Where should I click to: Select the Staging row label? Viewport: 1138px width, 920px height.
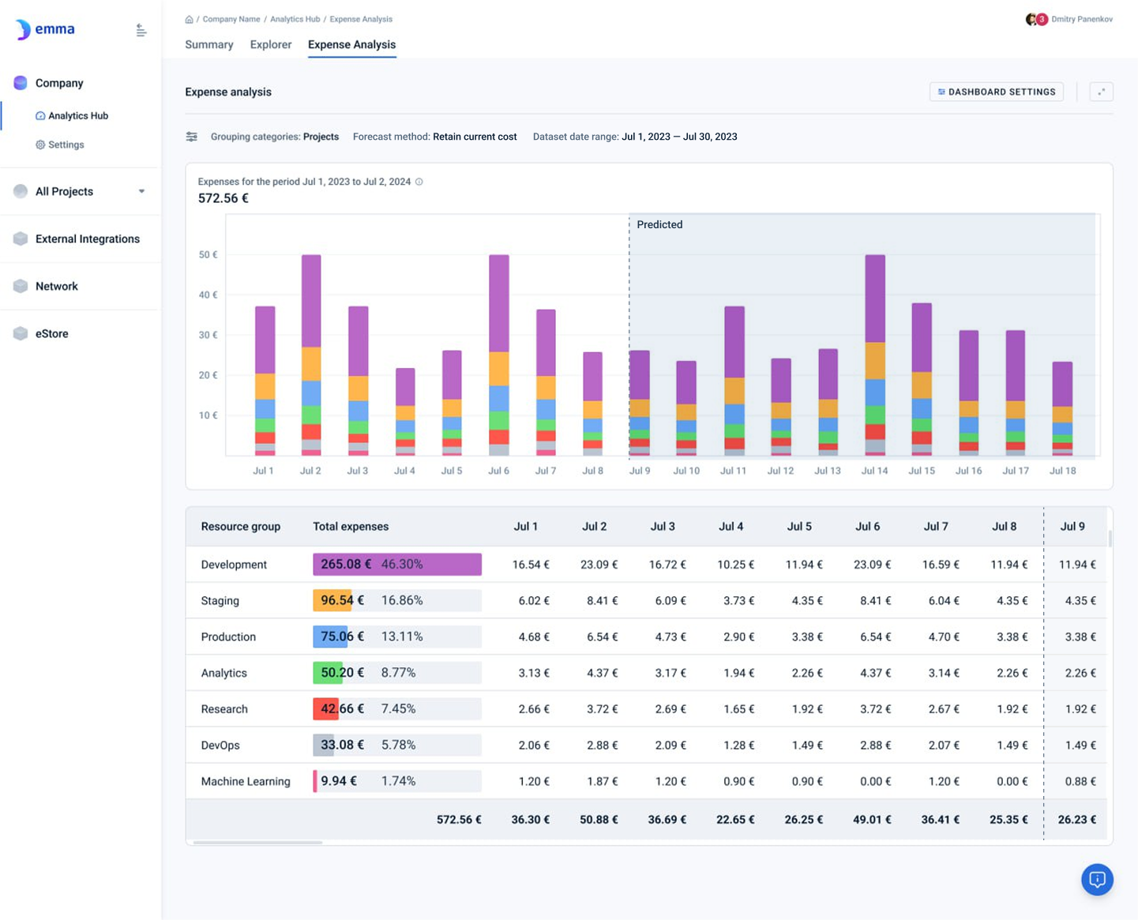pyautogui.click(x=220, y=601)
